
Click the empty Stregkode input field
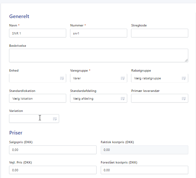pyautogui.click(x=160, y=33)
